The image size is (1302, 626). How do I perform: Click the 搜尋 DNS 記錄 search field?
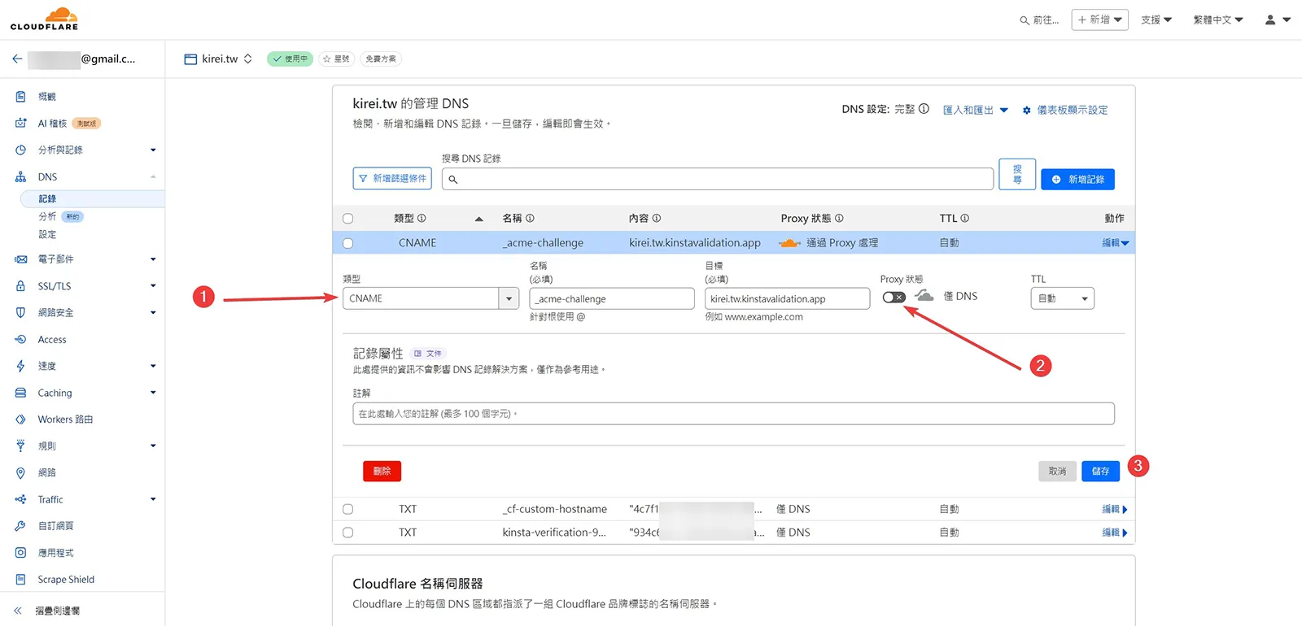click(718, 179)
